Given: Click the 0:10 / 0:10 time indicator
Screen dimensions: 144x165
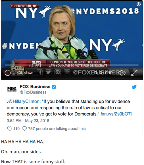Looking at the screenshot, I should (104, 73).
